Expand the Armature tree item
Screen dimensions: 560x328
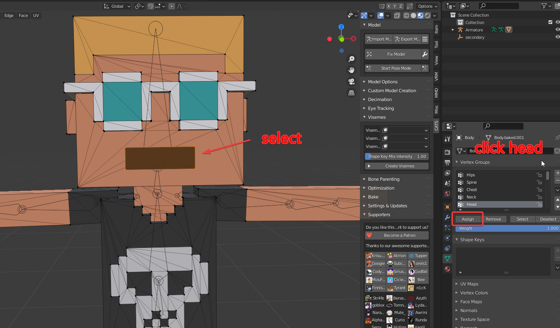tap(453, 30)
